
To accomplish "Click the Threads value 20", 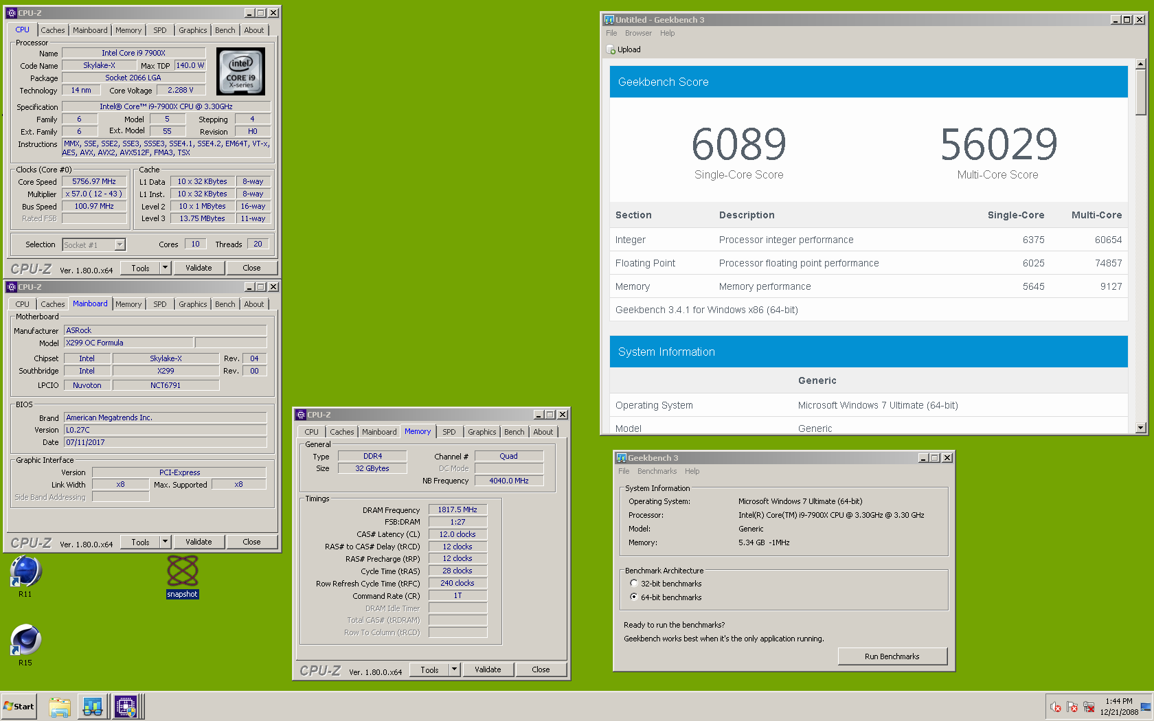I will [x=258, y=244].
